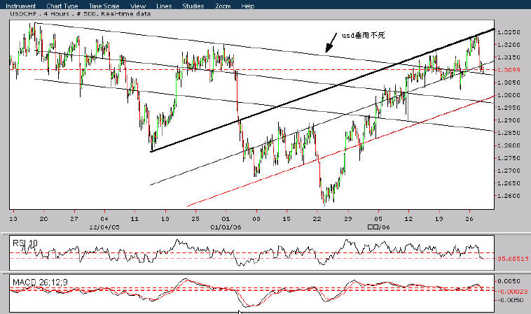
Task: Open the Zoom menu
Action: click(x=223, y=6)
